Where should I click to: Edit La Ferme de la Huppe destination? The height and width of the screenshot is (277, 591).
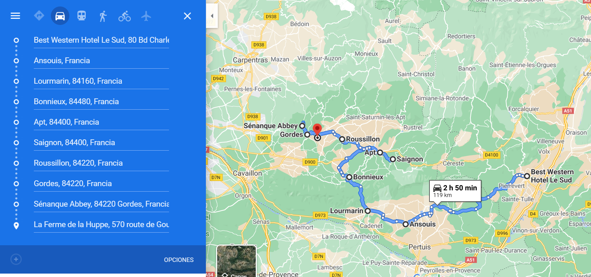pyautogui.click(x=101, y=225)
